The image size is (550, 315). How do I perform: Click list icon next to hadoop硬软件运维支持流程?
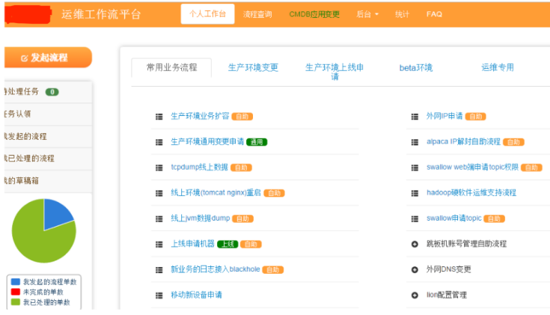tap(415, 193)
